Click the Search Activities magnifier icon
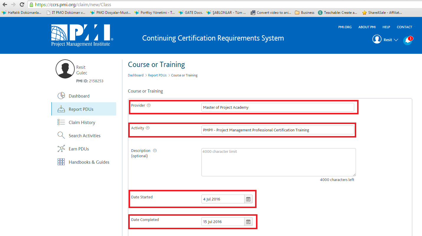422x236 pixels. point(61,135)
